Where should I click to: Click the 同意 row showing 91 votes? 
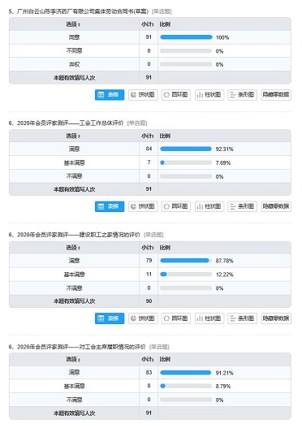pos(150,37)
